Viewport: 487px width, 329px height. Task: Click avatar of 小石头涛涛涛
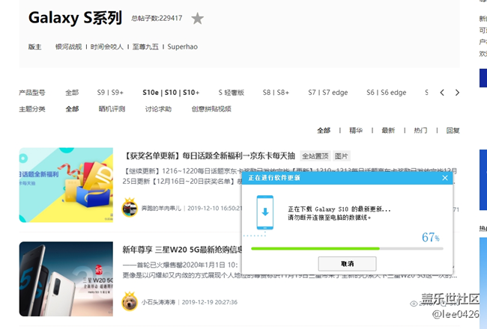(129, 302)
